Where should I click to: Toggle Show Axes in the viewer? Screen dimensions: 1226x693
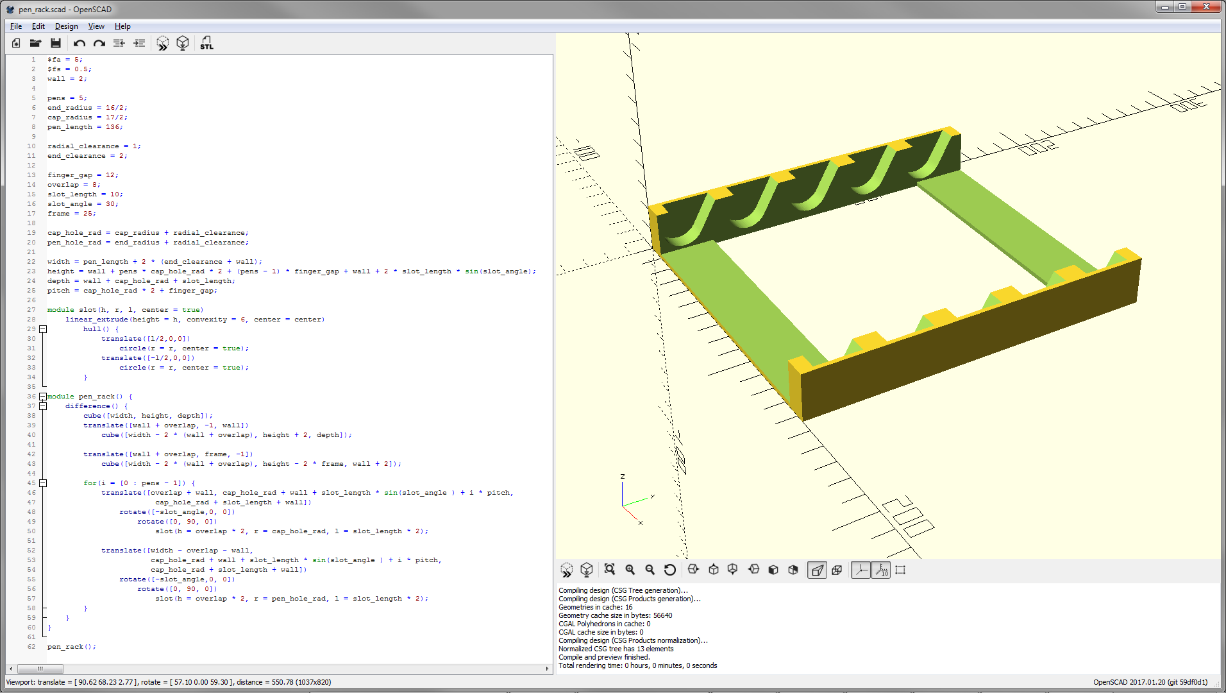coord(861,570)
